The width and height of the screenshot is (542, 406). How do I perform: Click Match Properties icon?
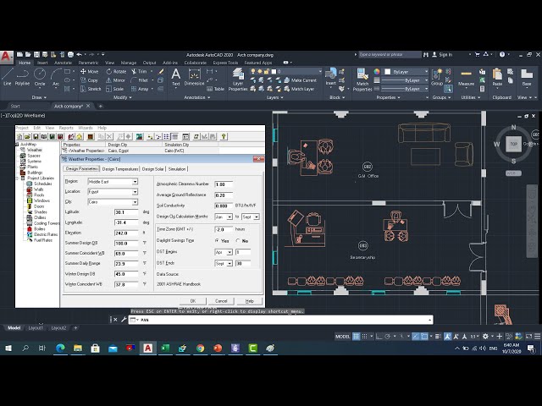point(362,80)
